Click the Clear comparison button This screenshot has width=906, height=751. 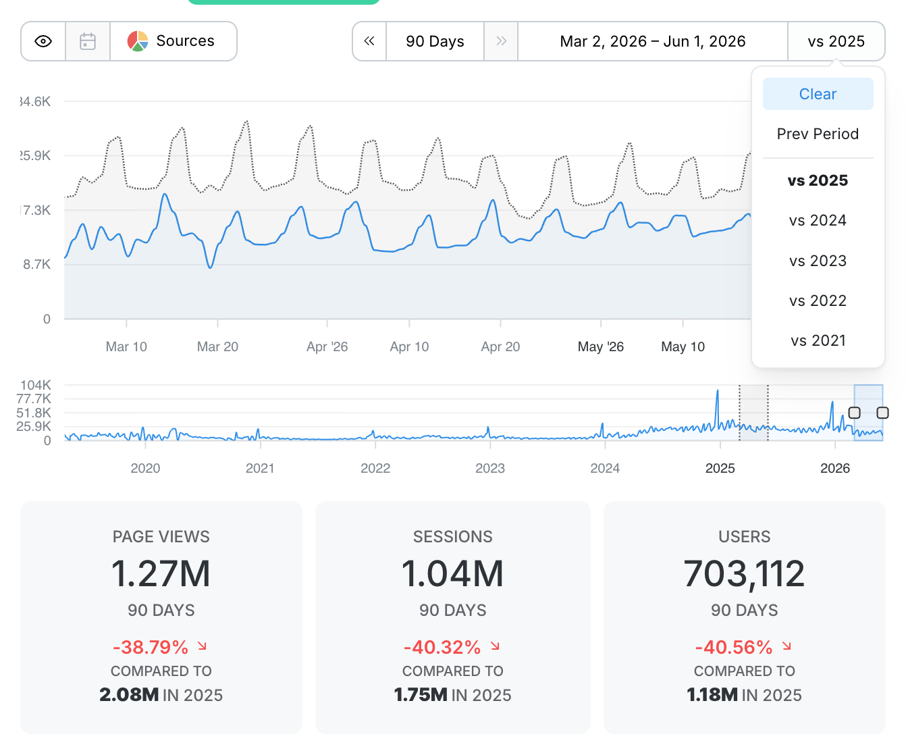(818, 94)
